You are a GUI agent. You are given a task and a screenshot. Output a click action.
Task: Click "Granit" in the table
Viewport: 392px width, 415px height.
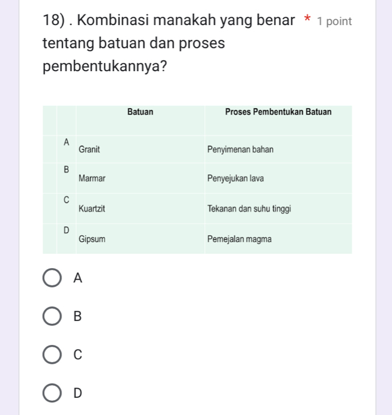pyautogui.click(x=90, y=150)
